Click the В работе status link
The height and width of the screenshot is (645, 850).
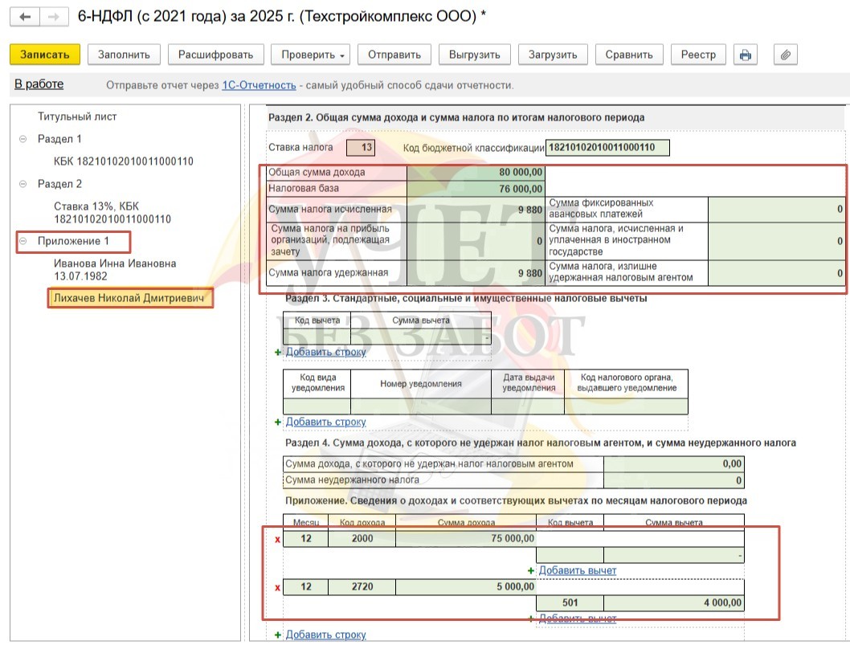click(x=39, y=84)
